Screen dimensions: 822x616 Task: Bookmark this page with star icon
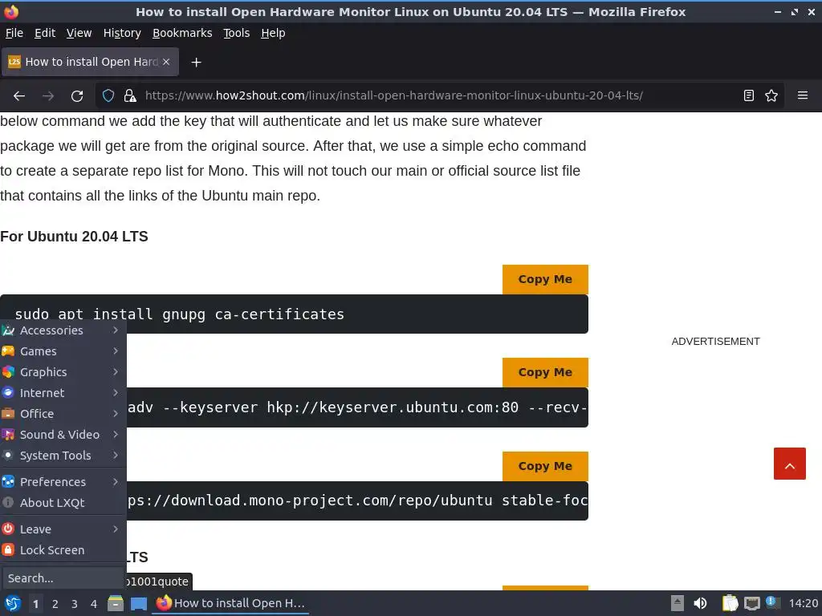point(771,96)
